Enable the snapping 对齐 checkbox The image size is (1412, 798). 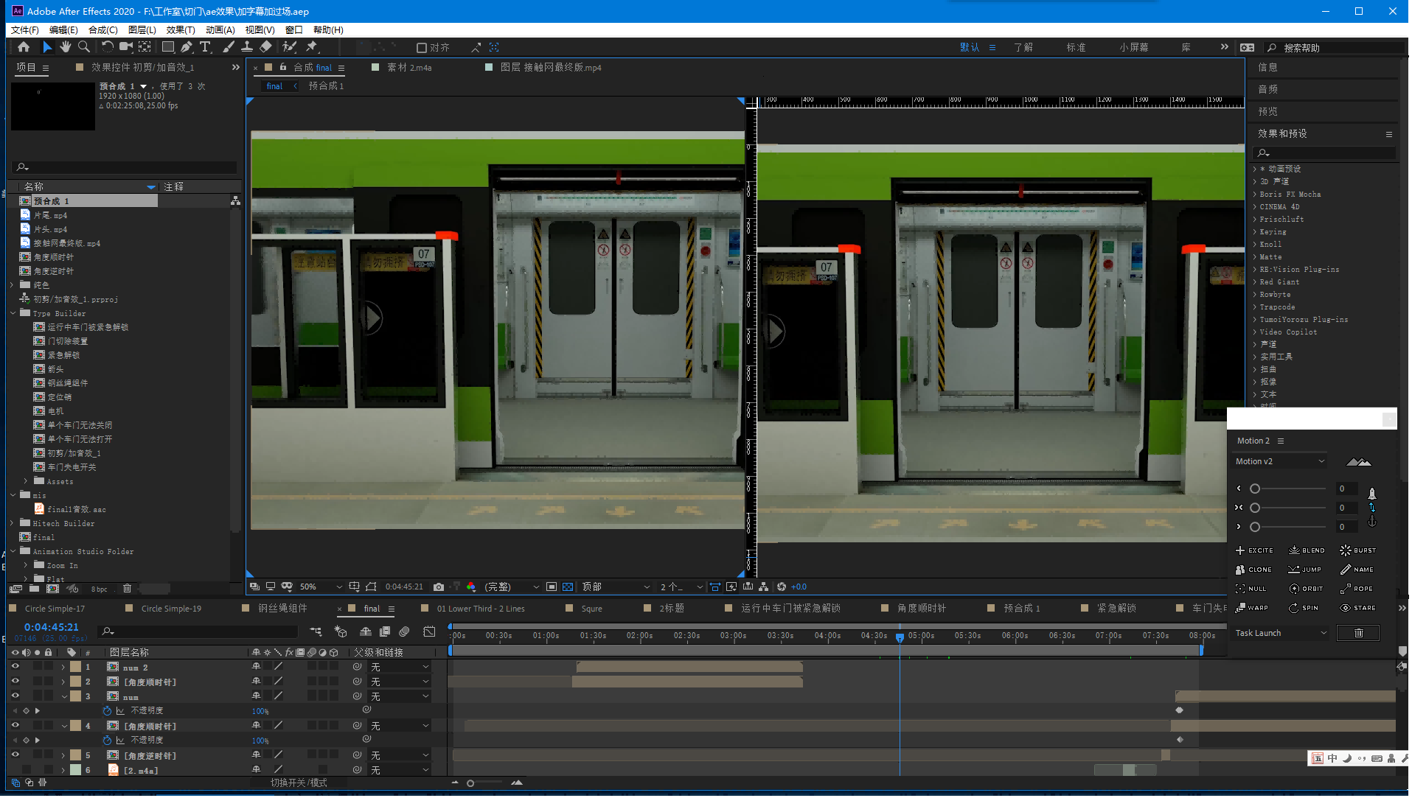(x=422, y=48)
